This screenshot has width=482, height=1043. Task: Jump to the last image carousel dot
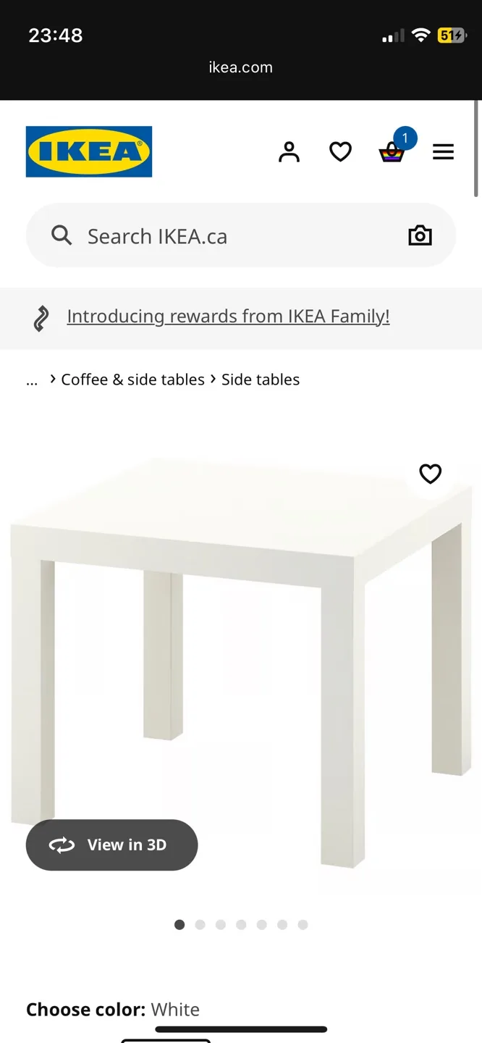pyautogui.click(x=303, y=924)
